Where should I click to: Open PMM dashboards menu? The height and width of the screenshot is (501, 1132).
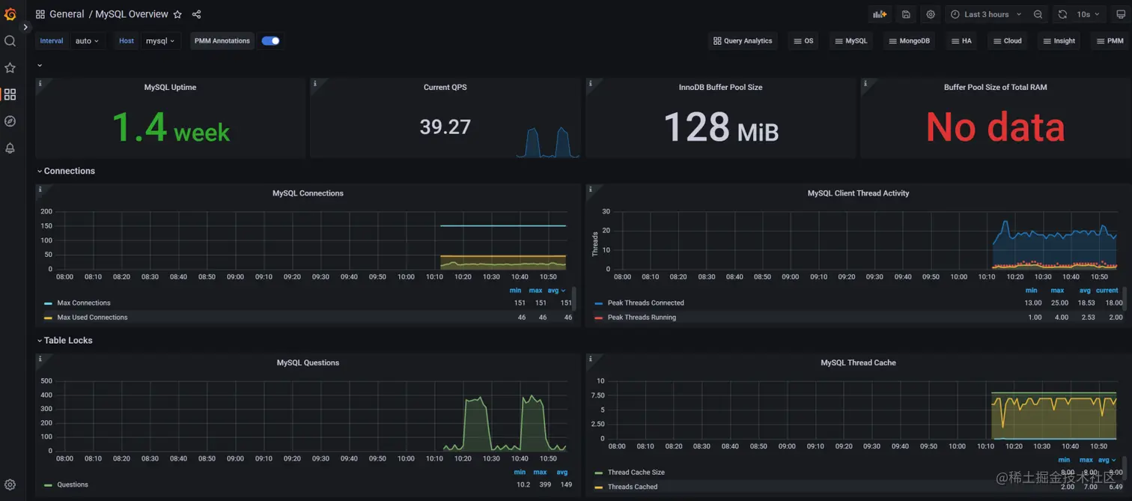point(1110,41)
